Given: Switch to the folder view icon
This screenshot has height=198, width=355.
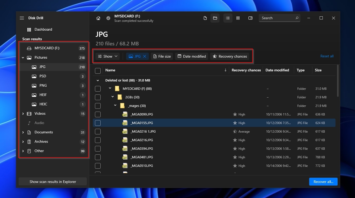Looking at the screenshot, I should click(x=215, y=18).
